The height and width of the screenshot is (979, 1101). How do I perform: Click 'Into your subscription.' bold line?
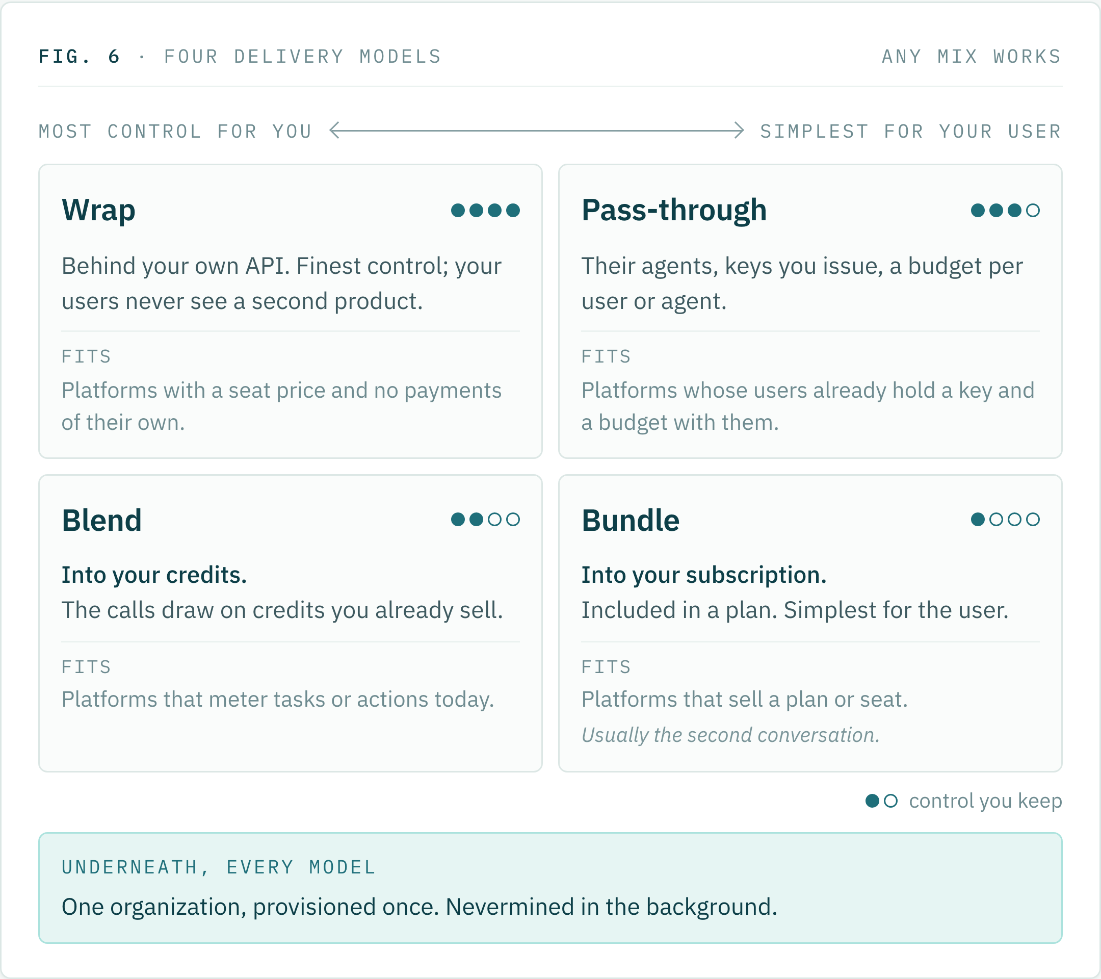tap(703, 575)
